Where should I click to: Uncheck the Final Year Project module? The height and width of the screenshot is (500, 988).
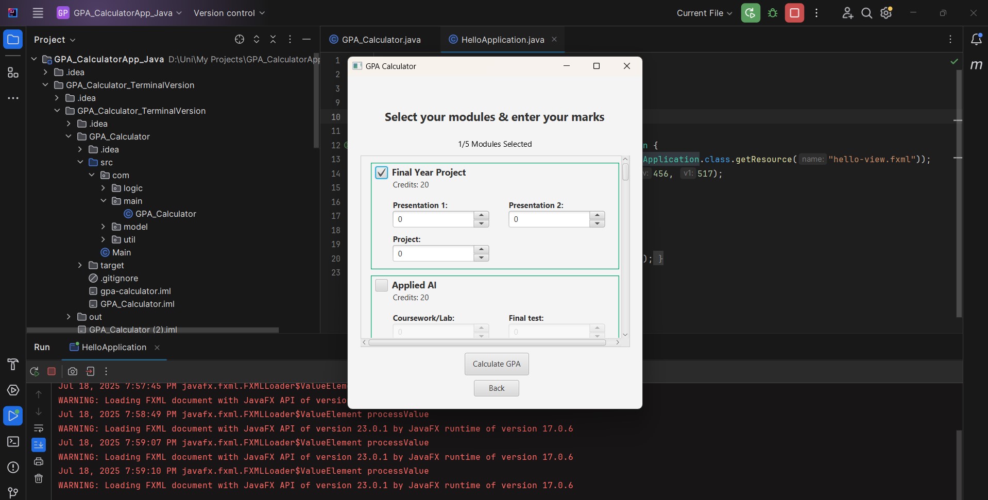pyautogui.click(x=381, y=173)
